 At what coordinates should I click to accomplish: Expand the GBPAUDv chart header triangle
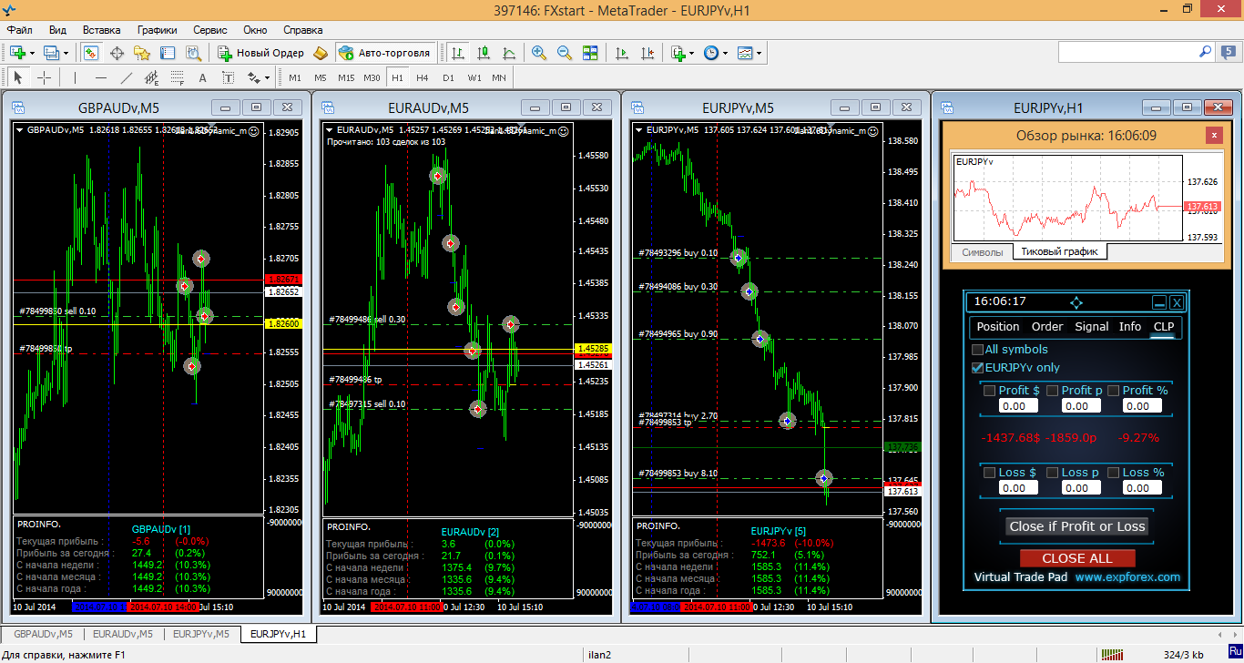click(19, 130)
